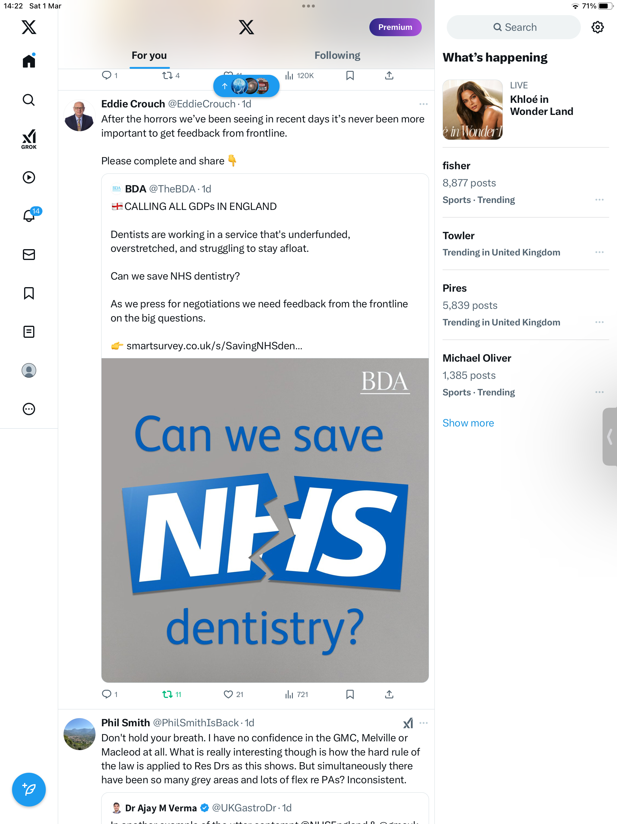Show more trending topics
This screenshot has width=617, height=824.
pyautogui.click(x=468, y=423)
